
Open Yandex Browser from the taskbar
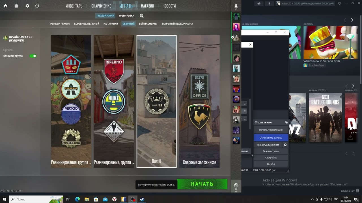pos(114,199)
